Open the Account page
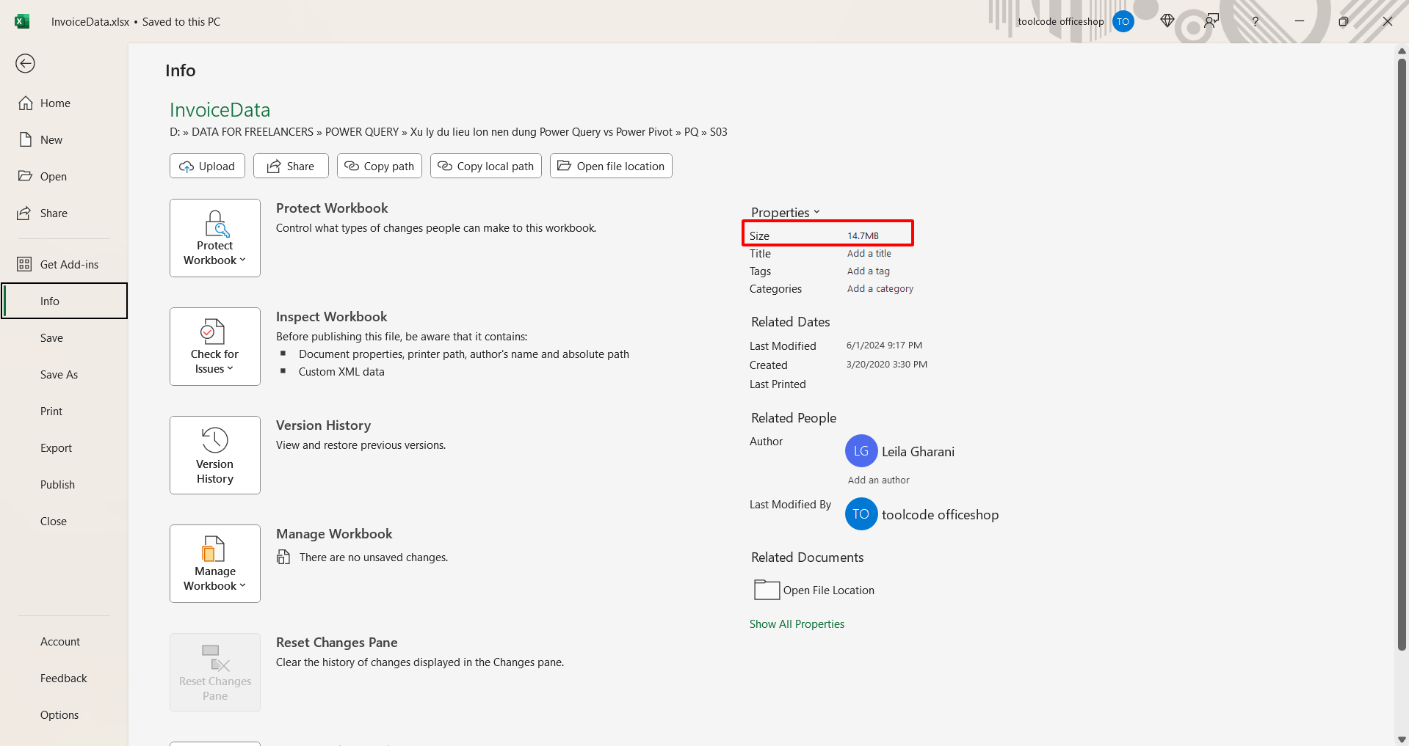The image size is (1409, 746). click(64, 642)
